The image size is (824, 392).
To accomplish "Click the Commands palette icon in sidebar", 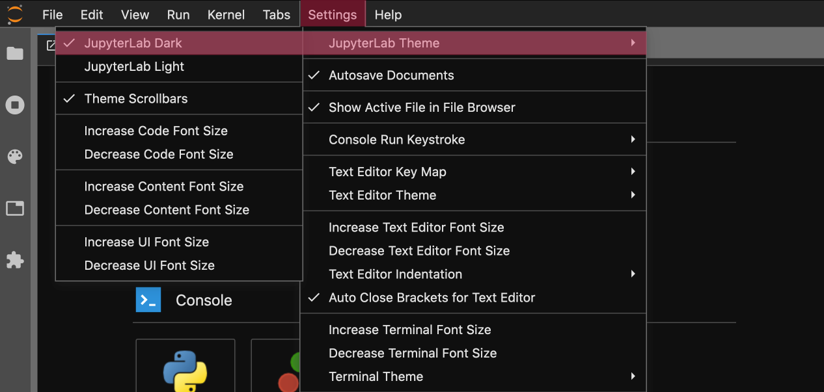I will tap(15, 157).
